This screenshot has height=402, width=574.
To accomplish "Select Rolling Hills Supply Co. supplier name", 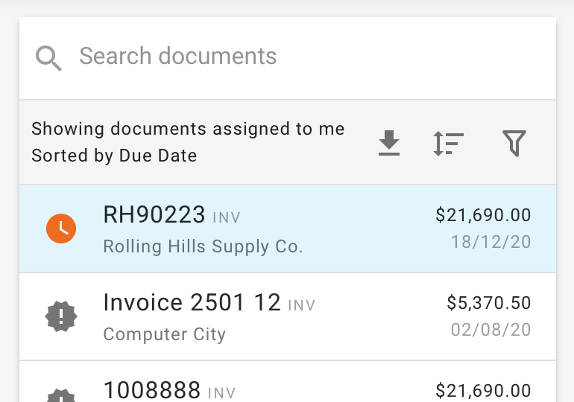I will click(x=203, y=246).
